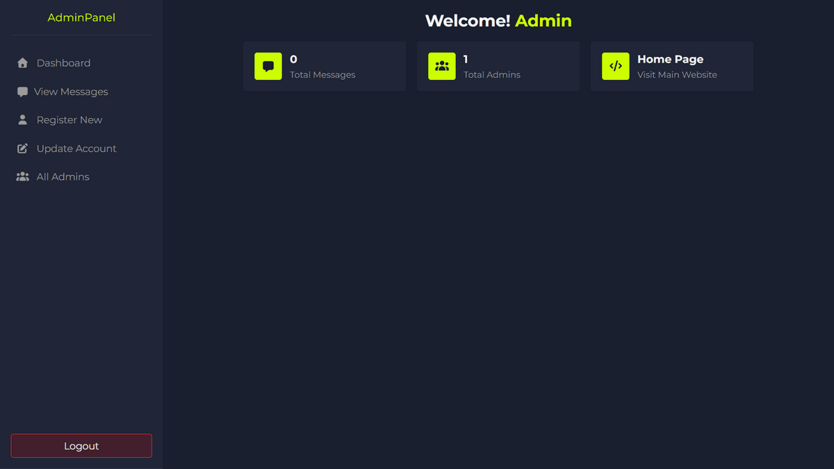The height and width of the screenshot is (469, 834).
Task: Select the All Admins sidebar label
Action: (x=63, y=177)
